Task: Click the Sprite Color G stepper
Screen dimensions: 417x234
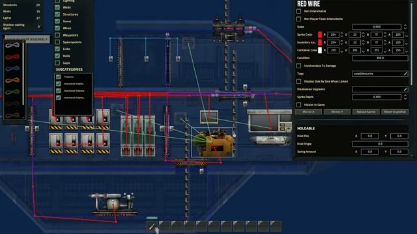Action: point(364,34)
